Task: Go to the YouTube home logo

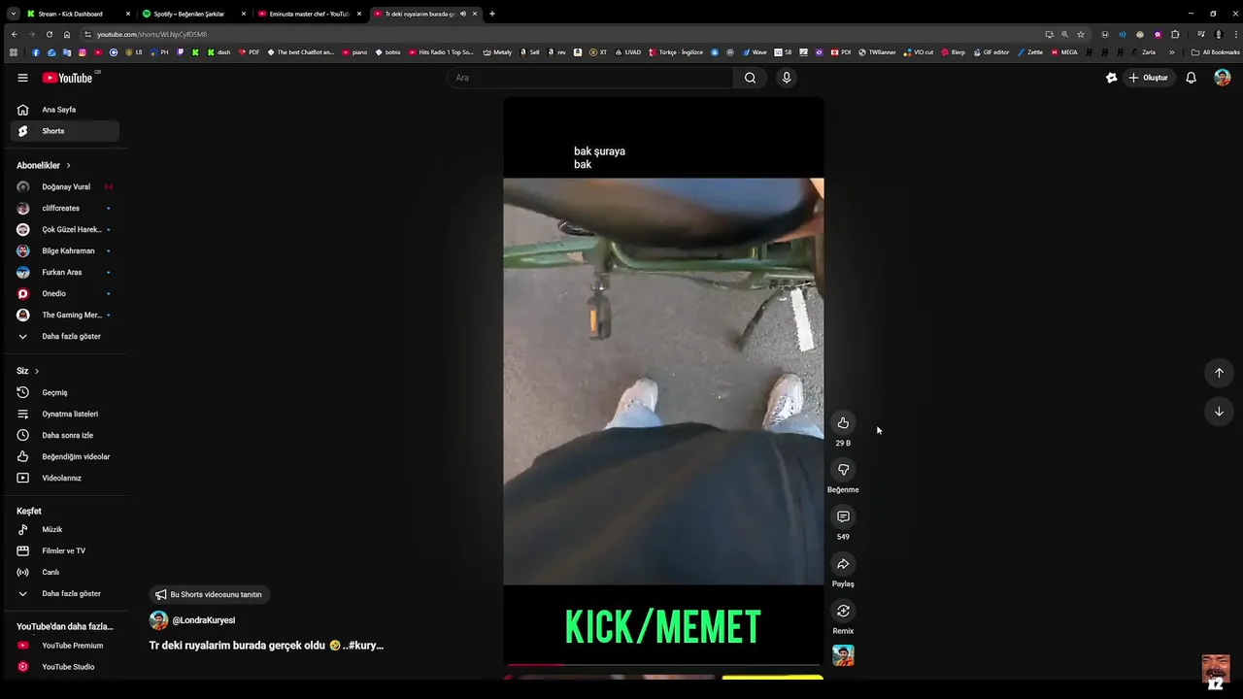Action: pos(67,78)
